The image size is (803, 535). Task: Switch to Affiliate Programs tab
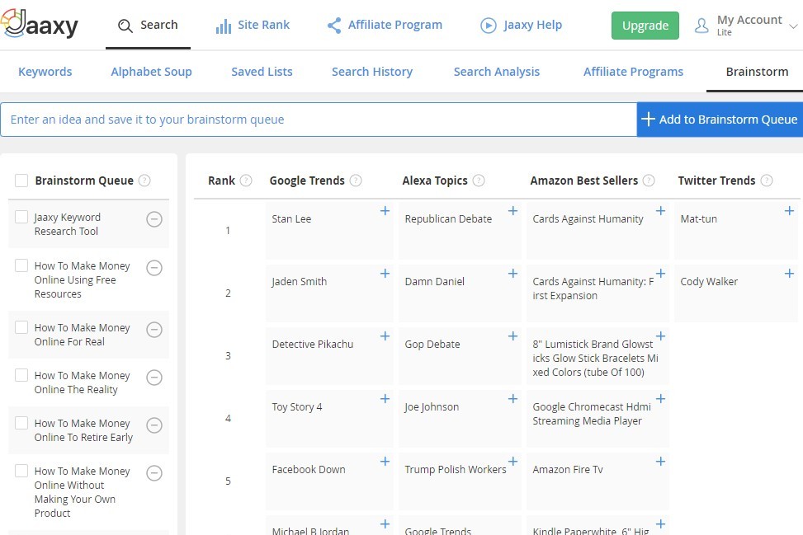pyautogui.click(x=633, y=72)
